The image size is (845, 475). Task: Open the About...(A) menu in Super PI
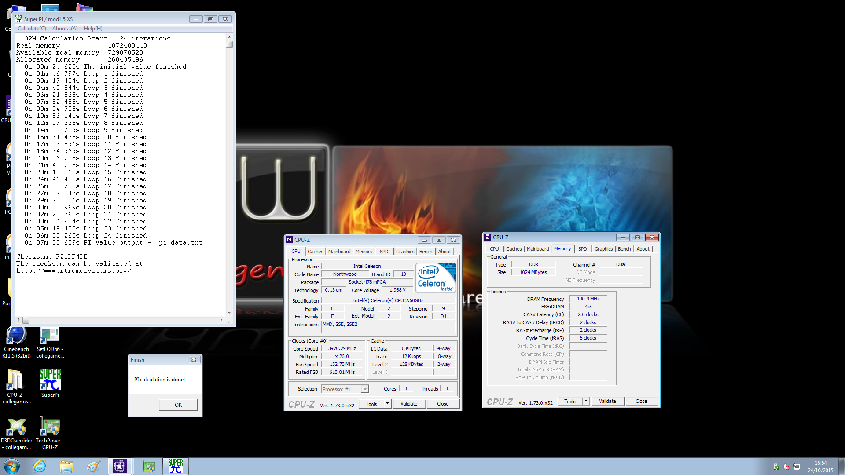(65, 29)
